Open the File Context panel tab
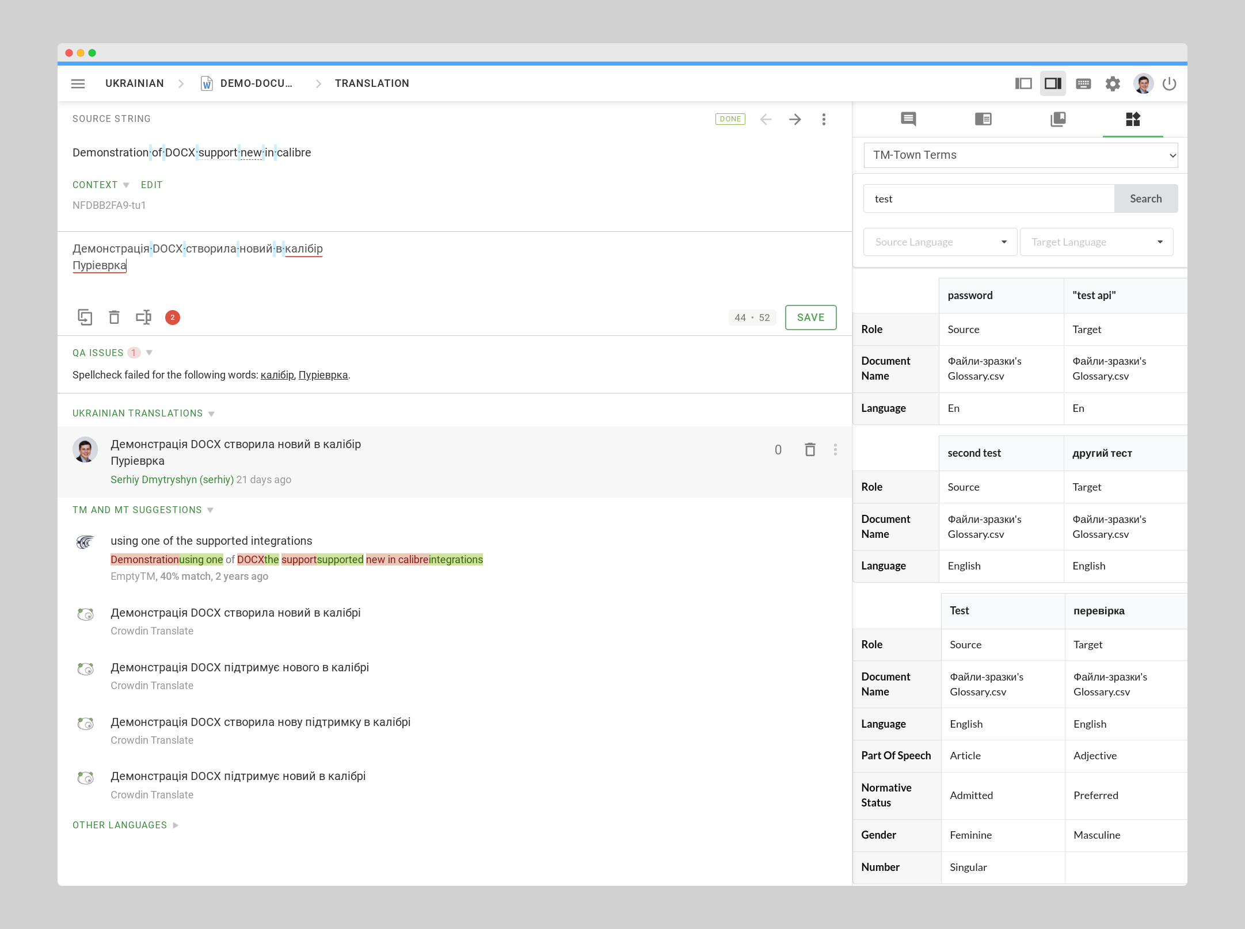1245x929 pixels. tap(983, 119)
